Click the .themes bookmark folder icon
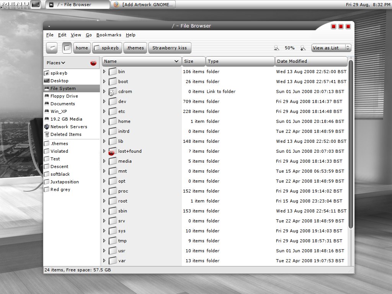392x294 pixels. 46,144
